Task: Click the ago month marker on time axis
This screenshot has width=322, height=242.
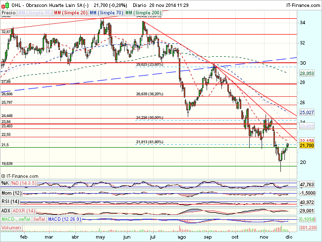Action: (x=182, y=237)
